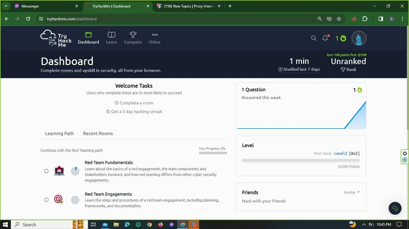Open the Windows notification center
Viewport: 409px width, 229px height.
399,225
